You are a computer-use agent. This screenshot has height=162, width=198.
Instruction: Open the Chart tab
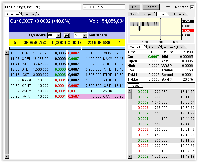point(162,14)
